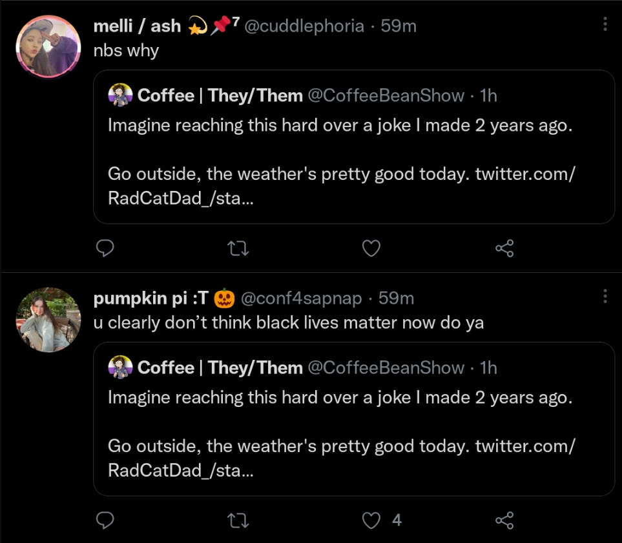This screenshot has height=543, width=622.
Task: Click Coffee avatar in first quoted tweet
Action: [x=120, y=95]
